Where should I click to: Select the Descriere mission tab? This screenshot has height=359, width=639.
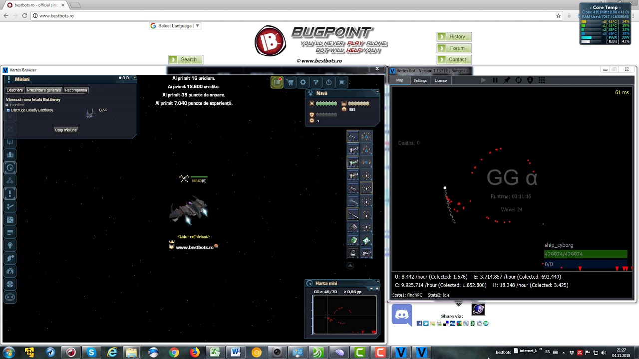tap(15, 90)
